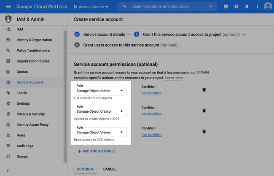The height and width of the screenshot is (176, 274).
Task: Open Labels menu item
Action: tap(21, 93)
